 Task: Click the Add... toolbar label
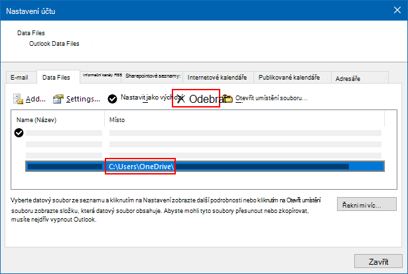[36, 99]
